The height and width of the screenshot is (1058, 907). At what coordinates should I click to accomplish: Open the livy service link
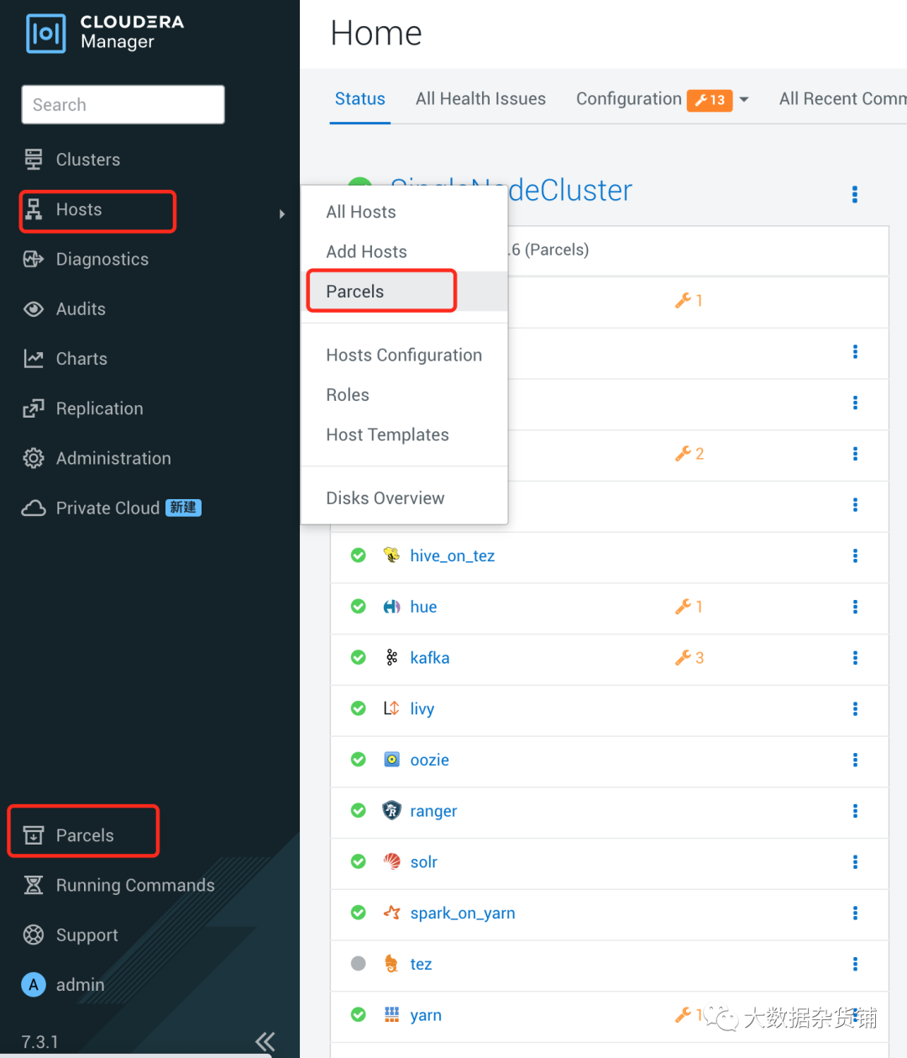point(422,708)
